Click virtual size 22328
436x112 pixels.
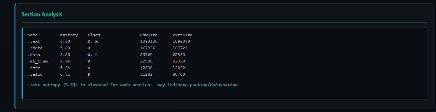click(179, 61)
